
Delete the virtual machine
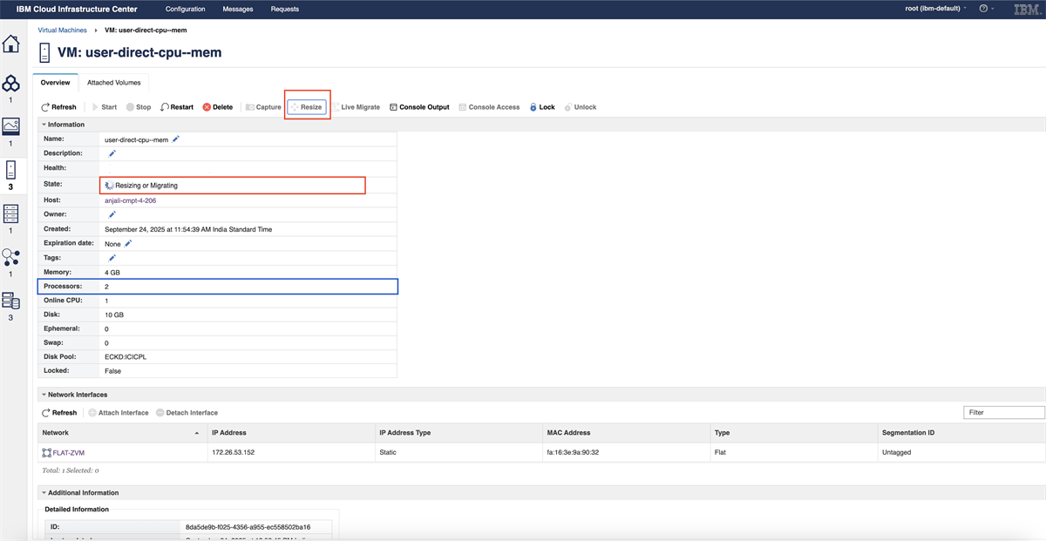(218, 107)
